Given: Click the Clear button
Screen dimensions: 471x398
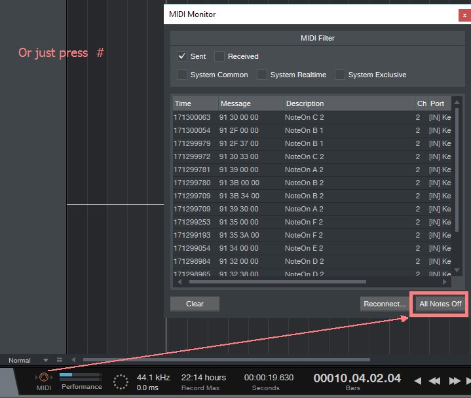Looking at the screenshot, I should [x=195, y=304].
